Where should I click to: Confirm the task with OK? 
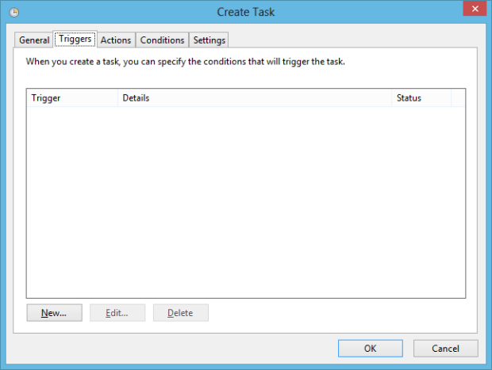[x=371, y=349]
